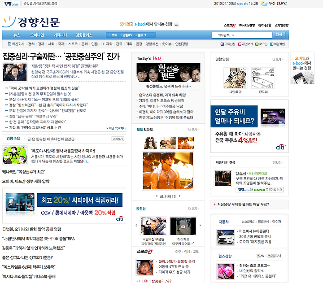Go to the IT·과학 section

point(107,44)
